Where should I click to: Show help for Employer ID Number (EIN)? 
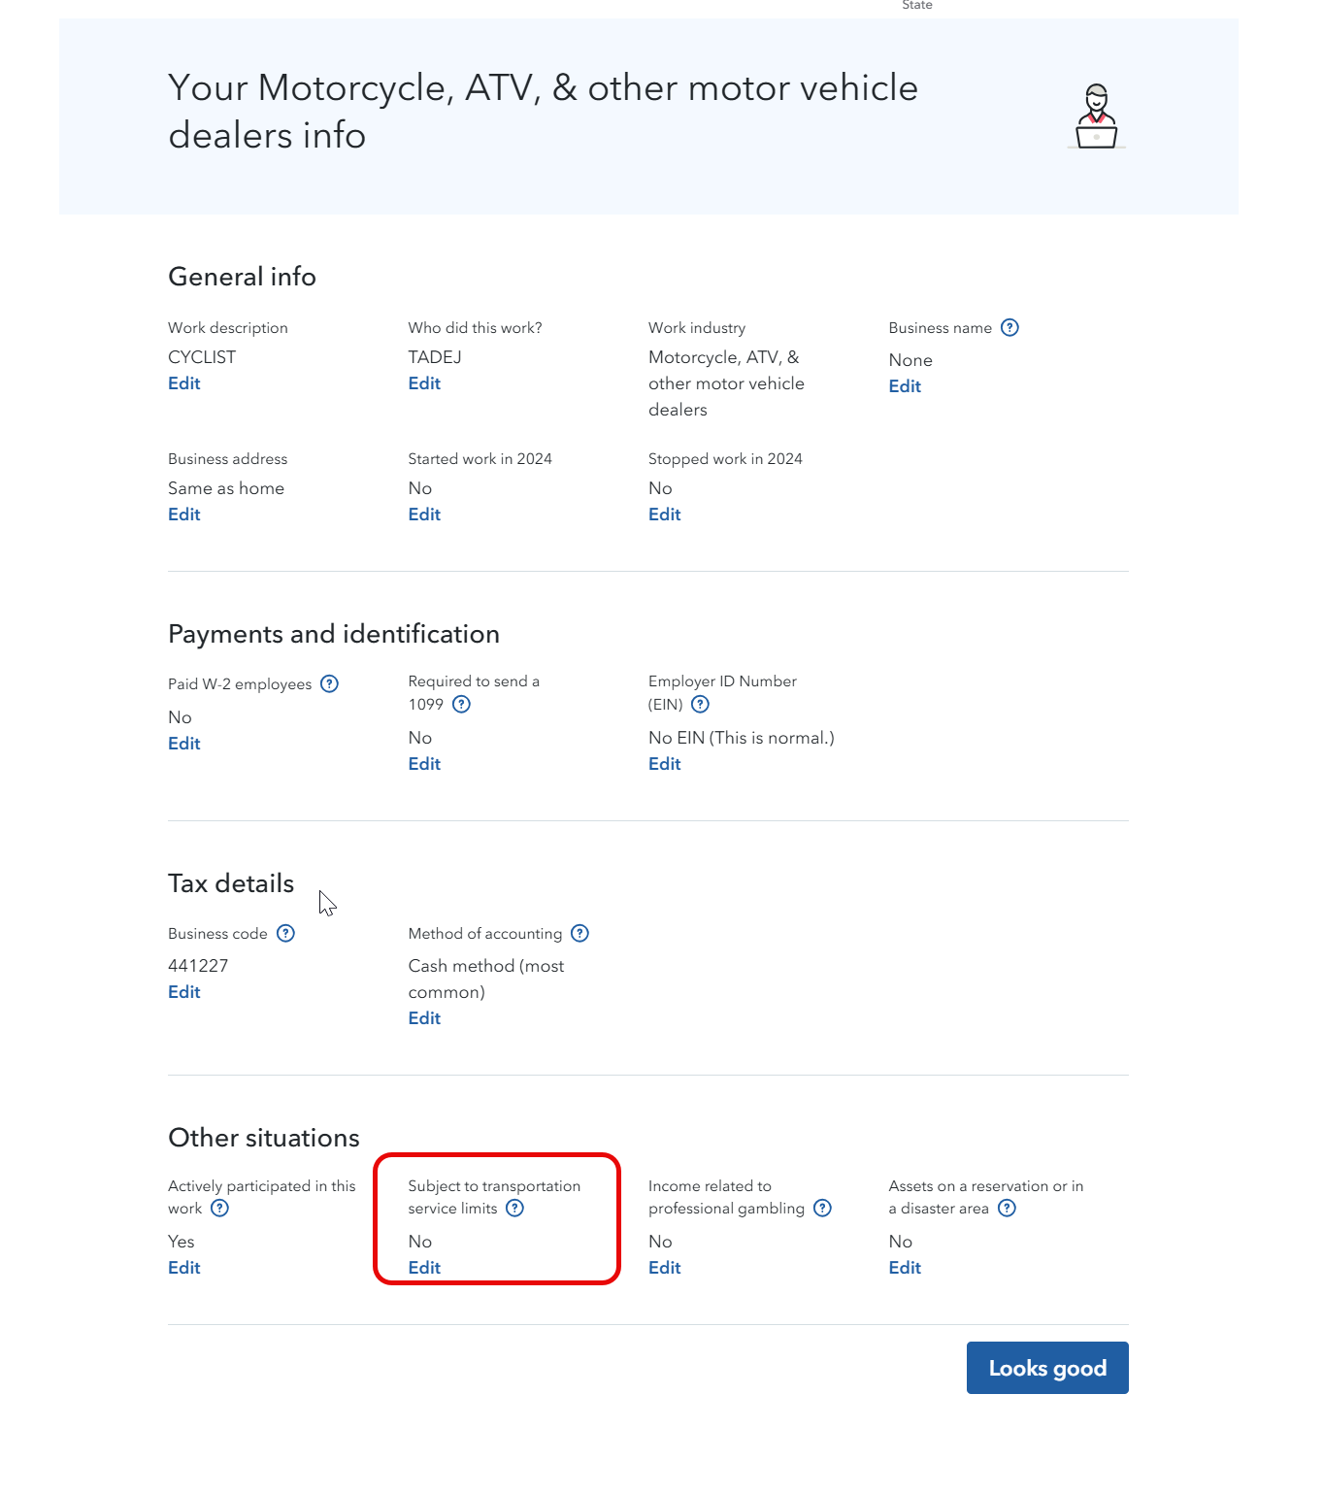700,705
